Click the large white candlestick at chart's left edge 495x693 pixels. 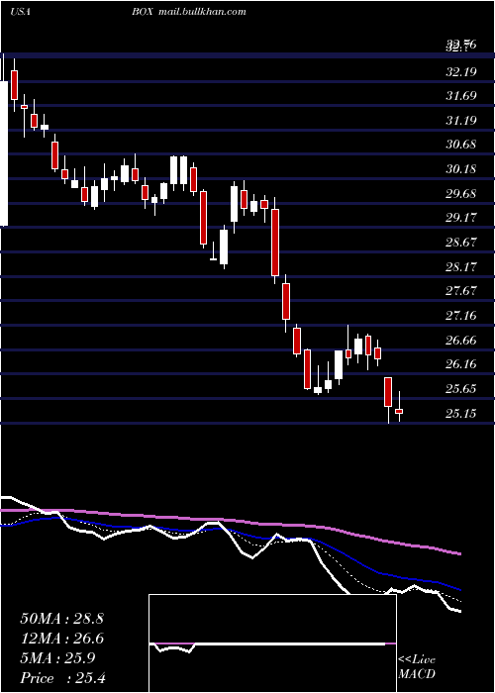click(4, 153)
